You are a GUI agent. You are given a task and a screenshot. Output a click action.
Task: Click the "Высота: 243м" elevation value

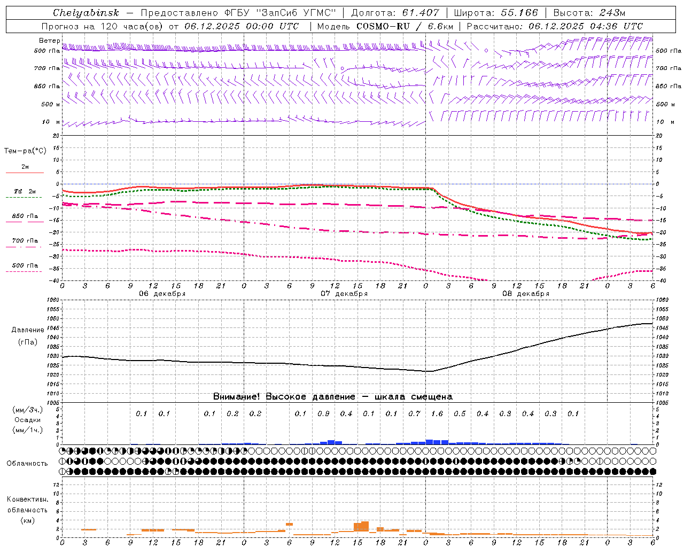pyautogui.click(x=589, y=13)
